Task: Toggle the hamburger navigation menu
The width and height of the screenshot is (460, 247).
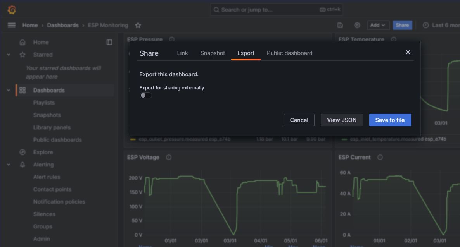Action: pyautogui.click(x=12, y=25)
